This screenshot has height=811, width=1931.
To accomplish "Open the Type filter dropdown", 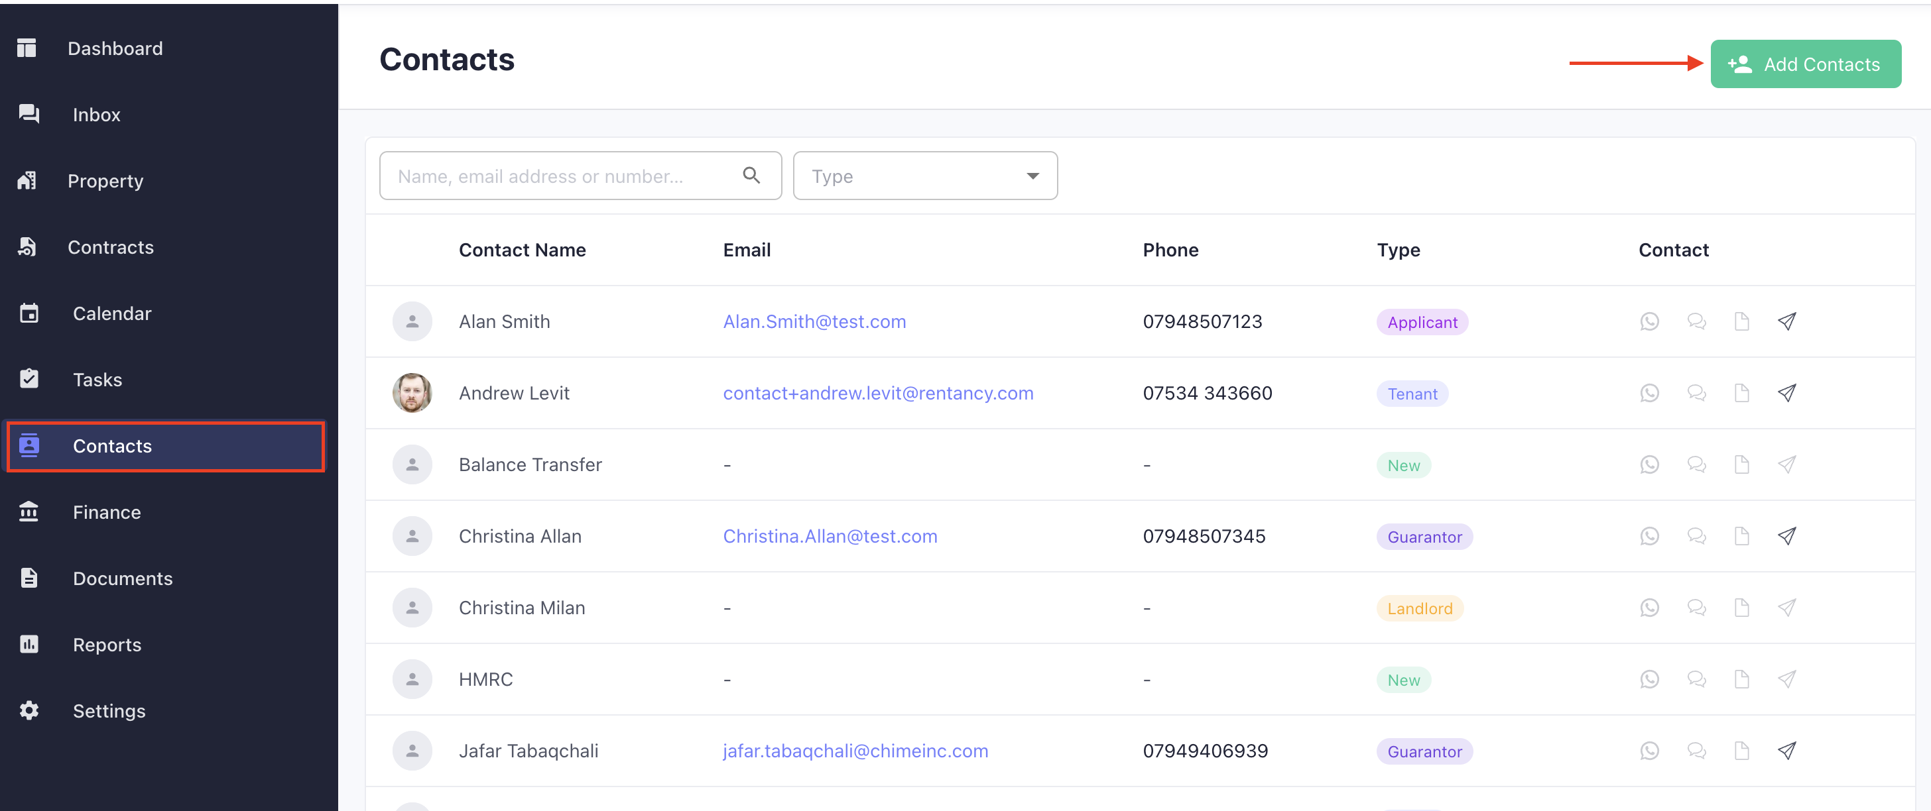I will [924, 176].
